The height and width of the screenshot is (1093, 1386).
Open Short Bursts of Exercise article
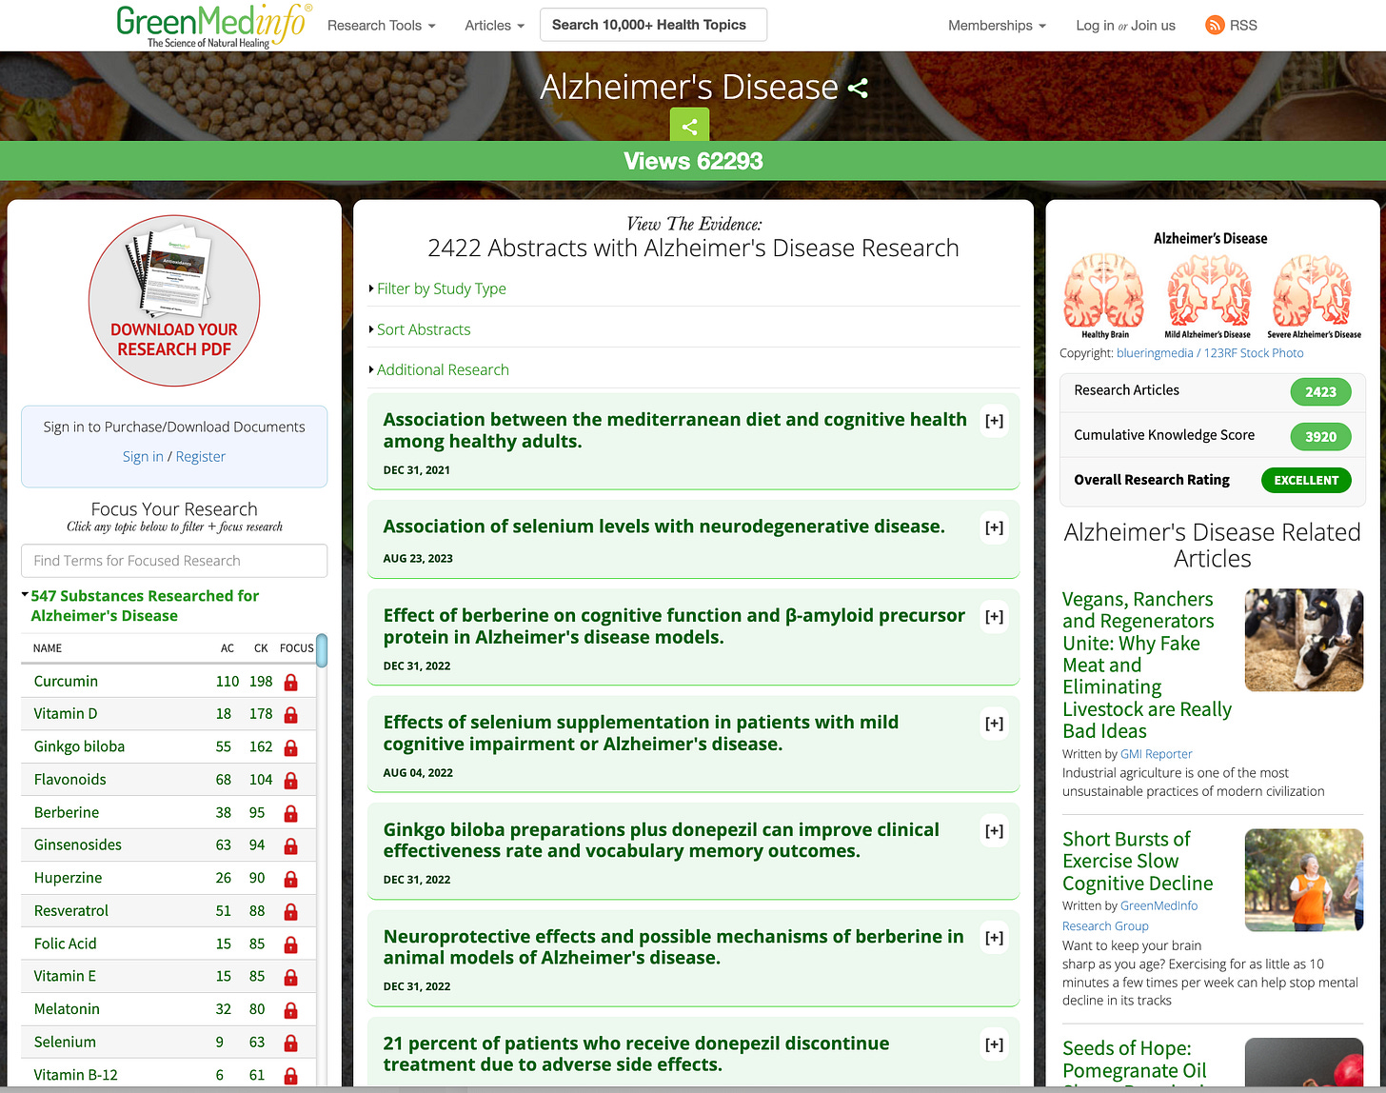(x=1138, y=862)
